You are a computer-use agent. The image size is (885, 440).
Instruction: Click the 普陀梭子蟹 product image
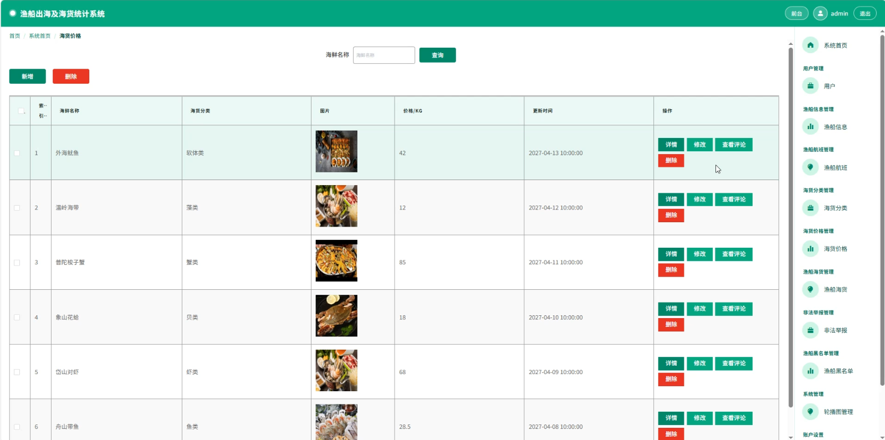pyautogui.click(x=336, y=261)
